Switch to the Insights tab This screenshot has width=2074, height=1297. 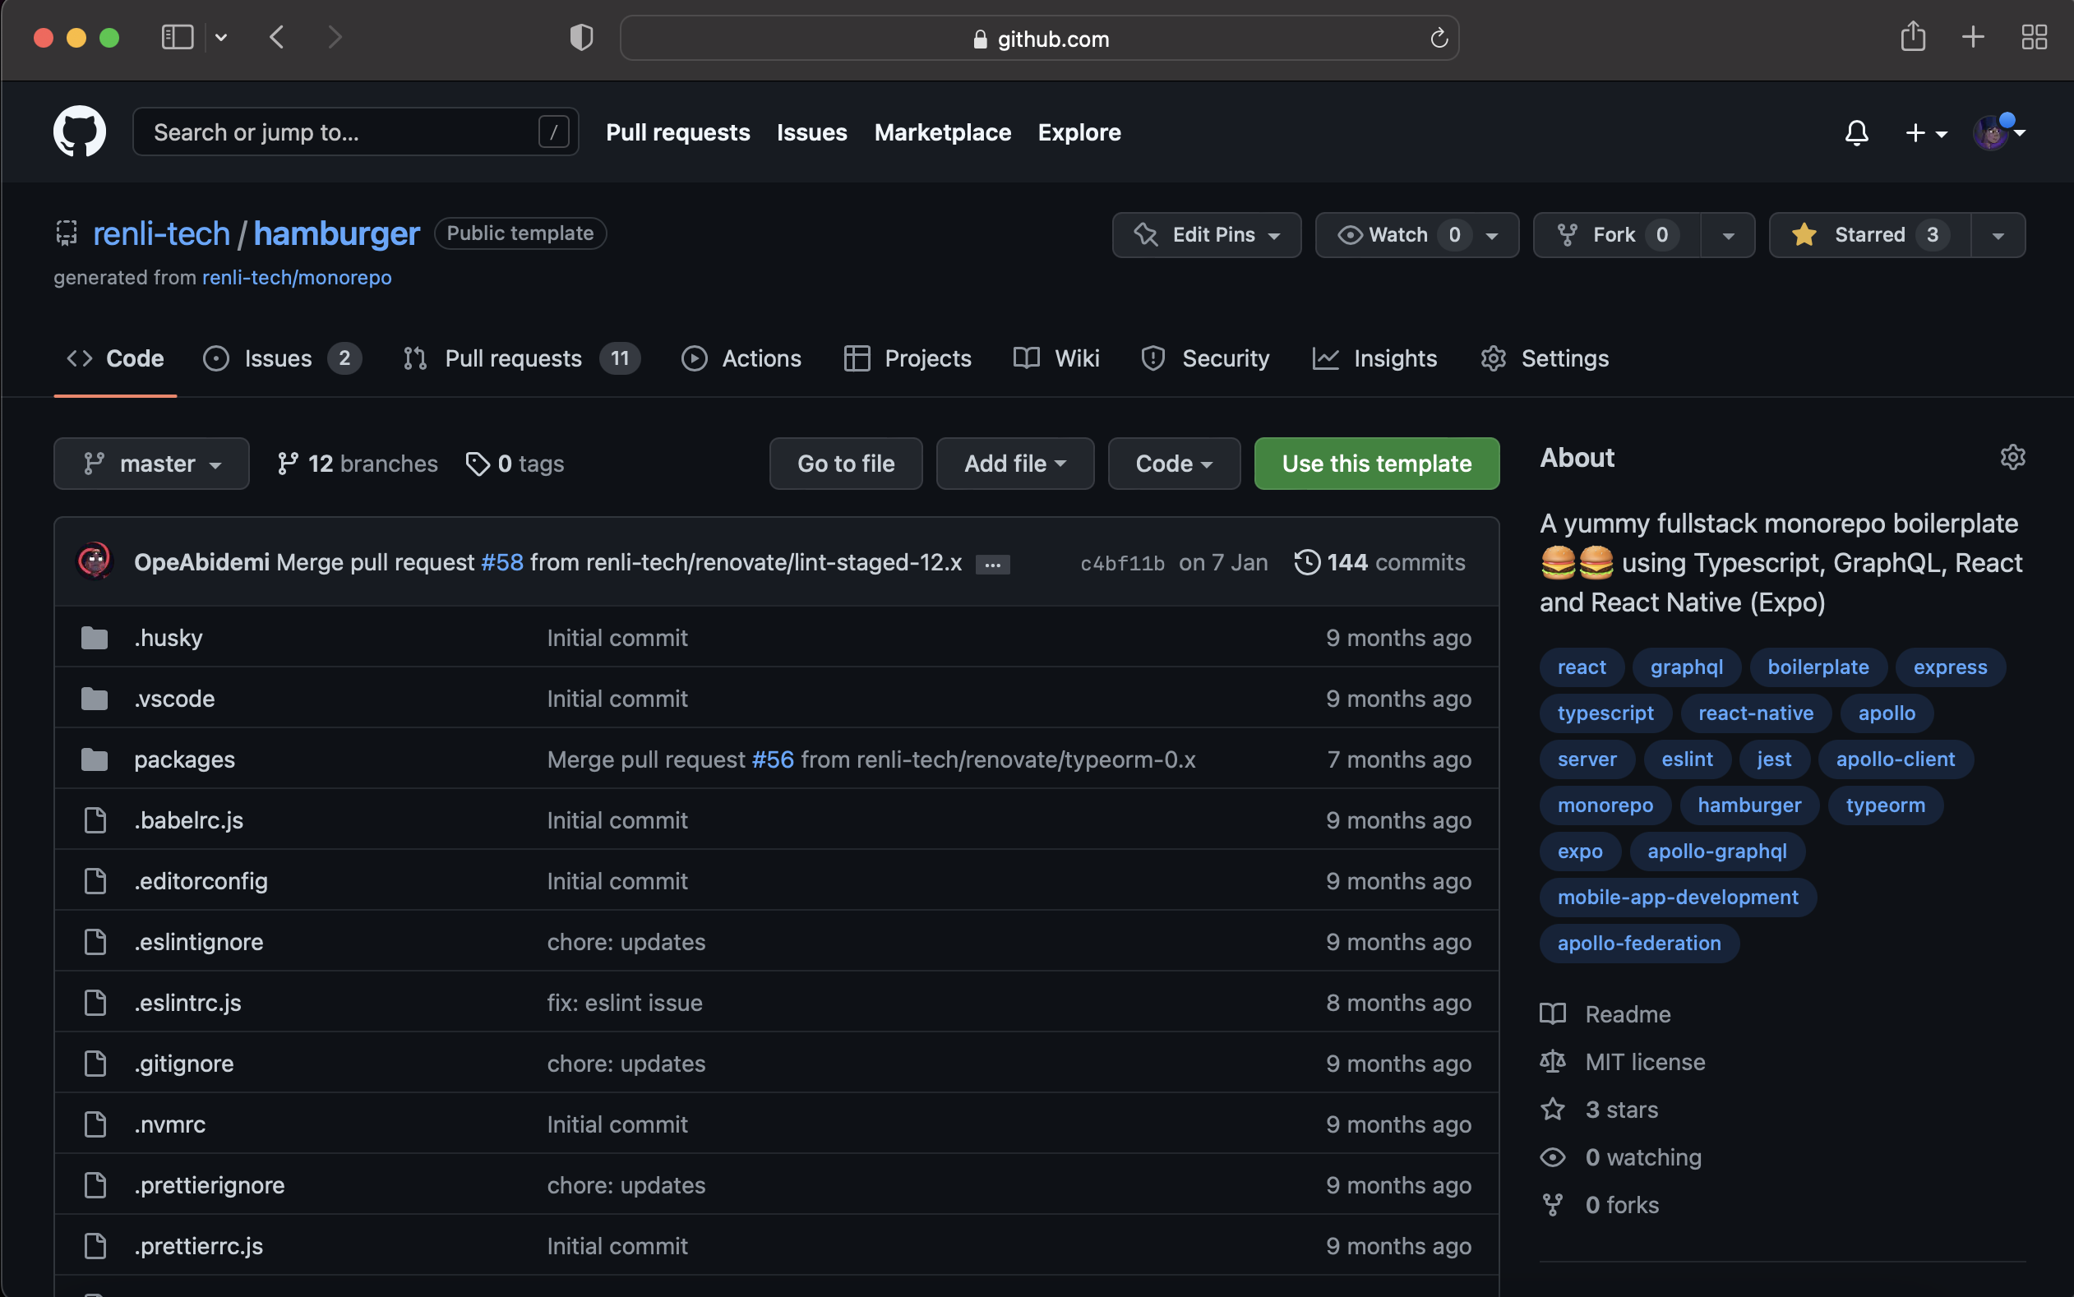tap(1374, 358)
